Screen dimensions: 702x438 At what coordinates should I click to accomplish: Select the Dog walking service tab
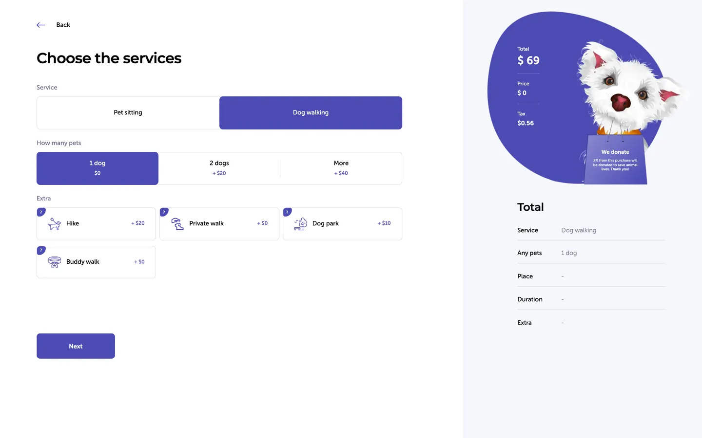(311, 113)
